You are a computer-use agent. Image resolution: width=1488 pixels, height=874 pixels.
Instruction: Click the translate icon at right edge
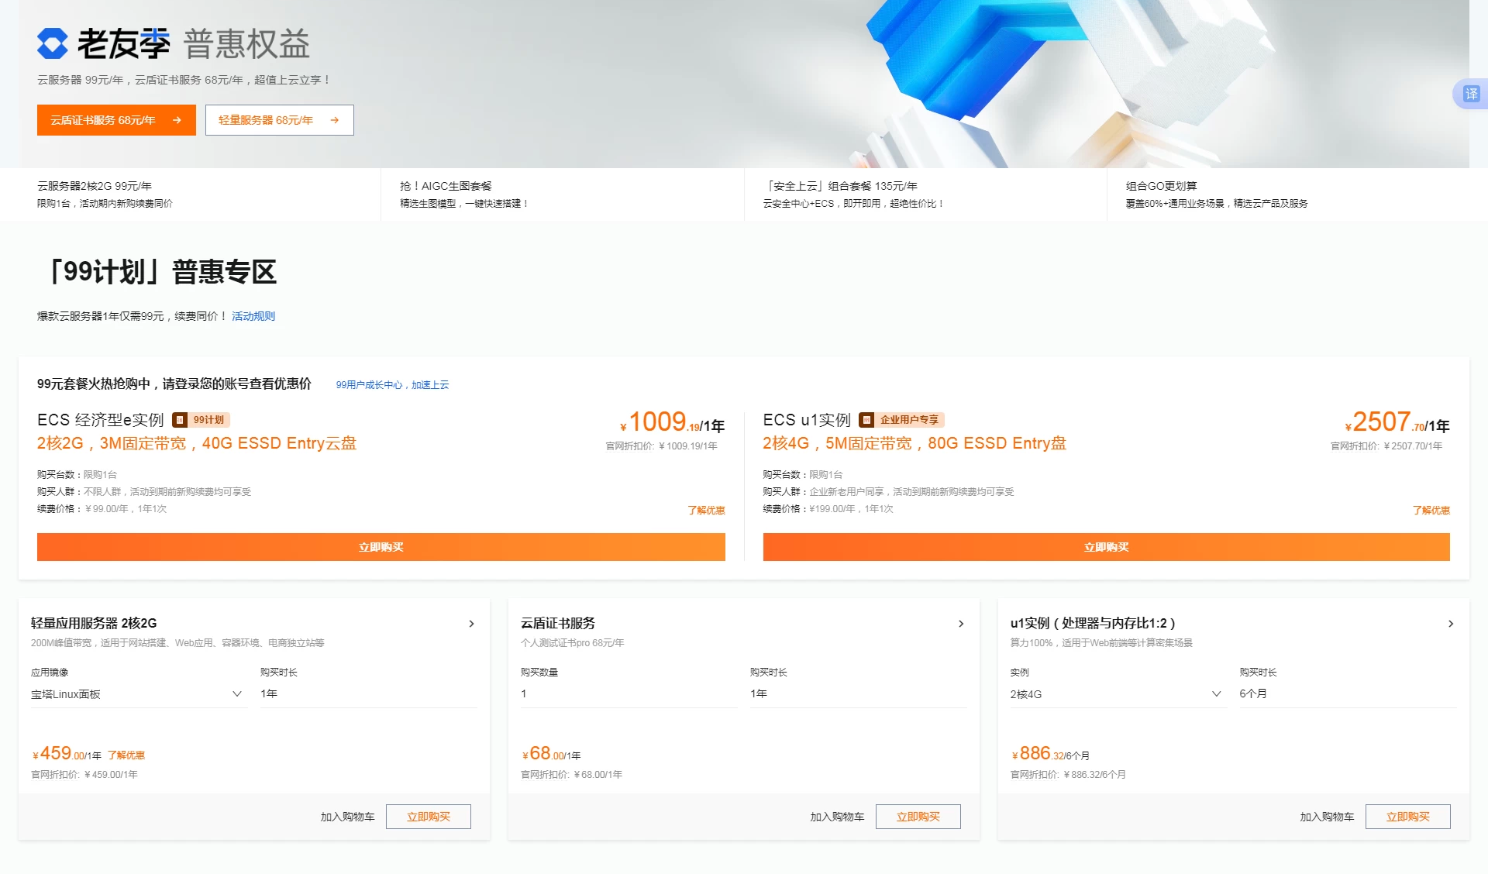pyautogui.click(x=1471, y=95)
